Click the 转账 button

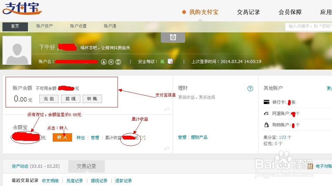[92, 99]
